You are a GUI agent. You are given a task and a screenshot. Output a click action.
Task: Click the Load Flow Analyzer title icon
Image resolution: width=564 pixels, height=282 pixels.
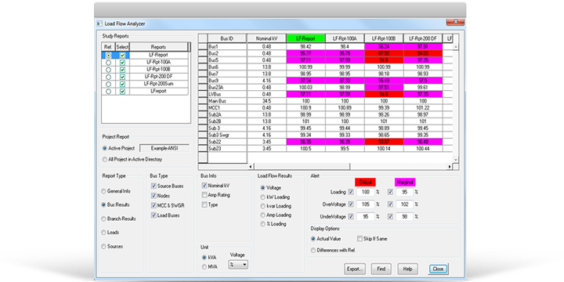coord(99,23)
